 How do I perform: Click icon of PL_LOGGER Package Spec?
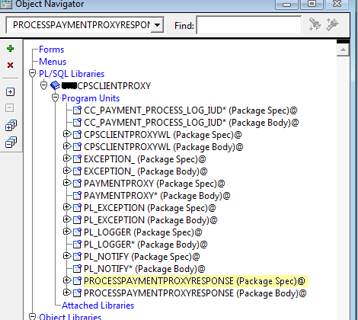[x=77, y=232]
